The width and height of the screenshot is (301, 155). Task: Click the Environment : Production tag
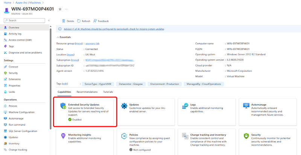(x=164, y=84)
